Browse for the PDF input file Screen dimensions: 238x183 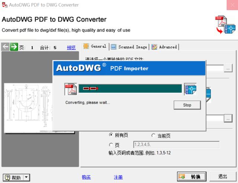228,68
